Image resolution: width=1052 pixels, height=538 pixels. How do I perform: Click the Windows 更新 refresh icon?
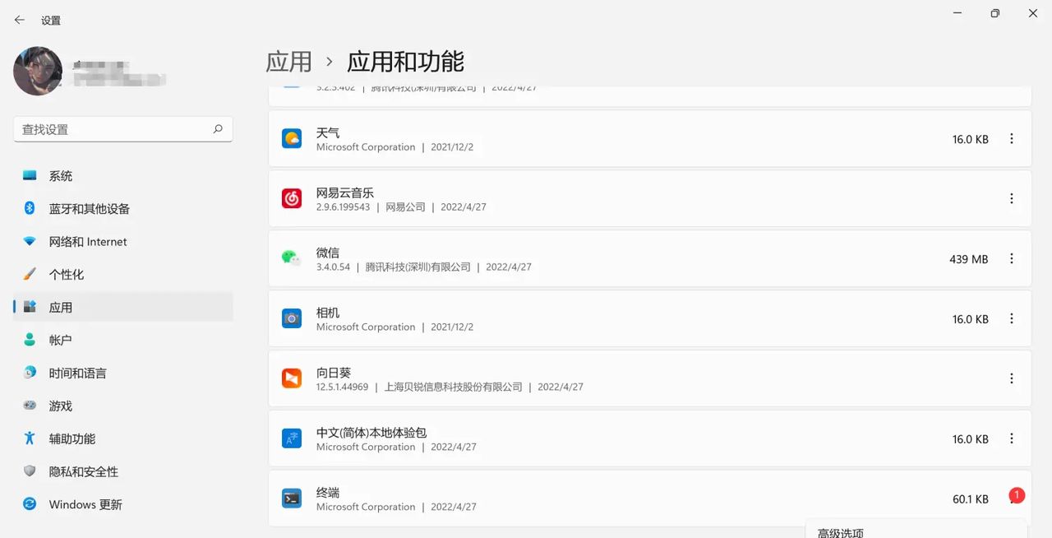coord(30,504)
